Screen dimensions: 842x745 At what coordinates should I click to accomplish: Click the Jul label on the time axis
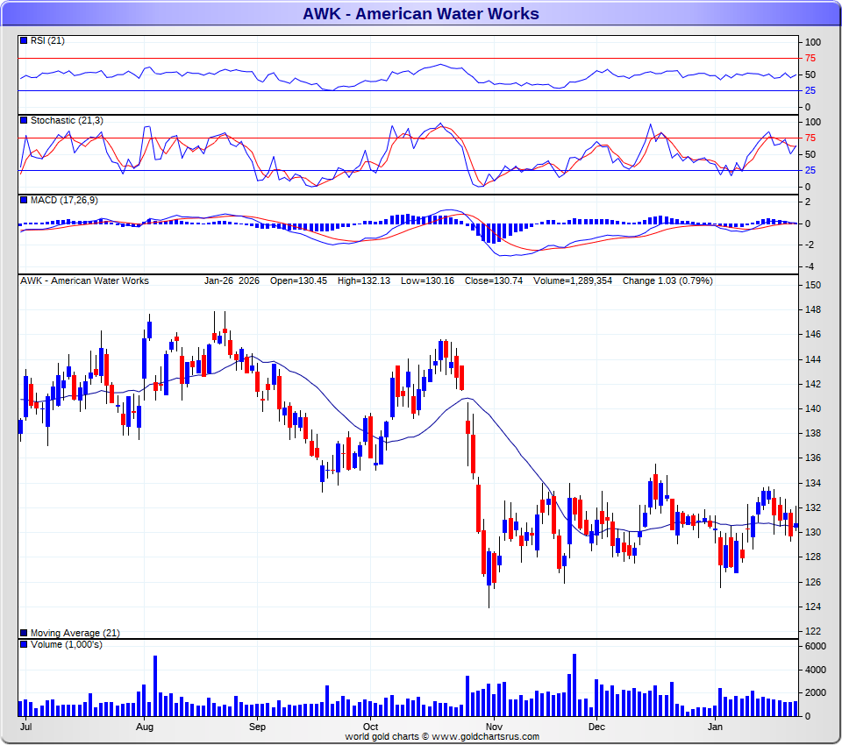[x=26, y=727]
